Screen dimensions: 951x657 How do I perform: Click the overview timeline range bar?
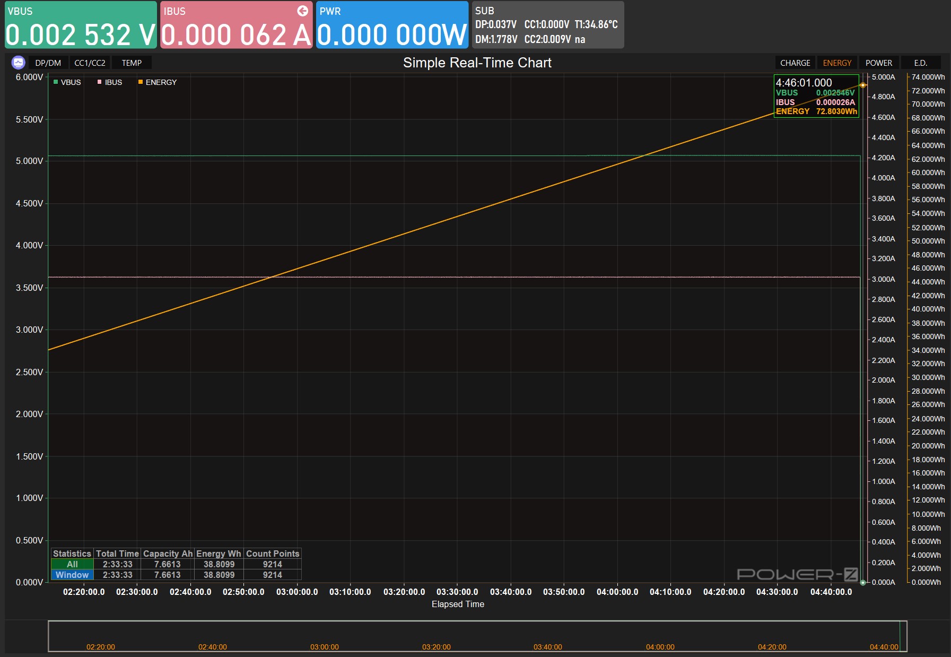point(477,636)
